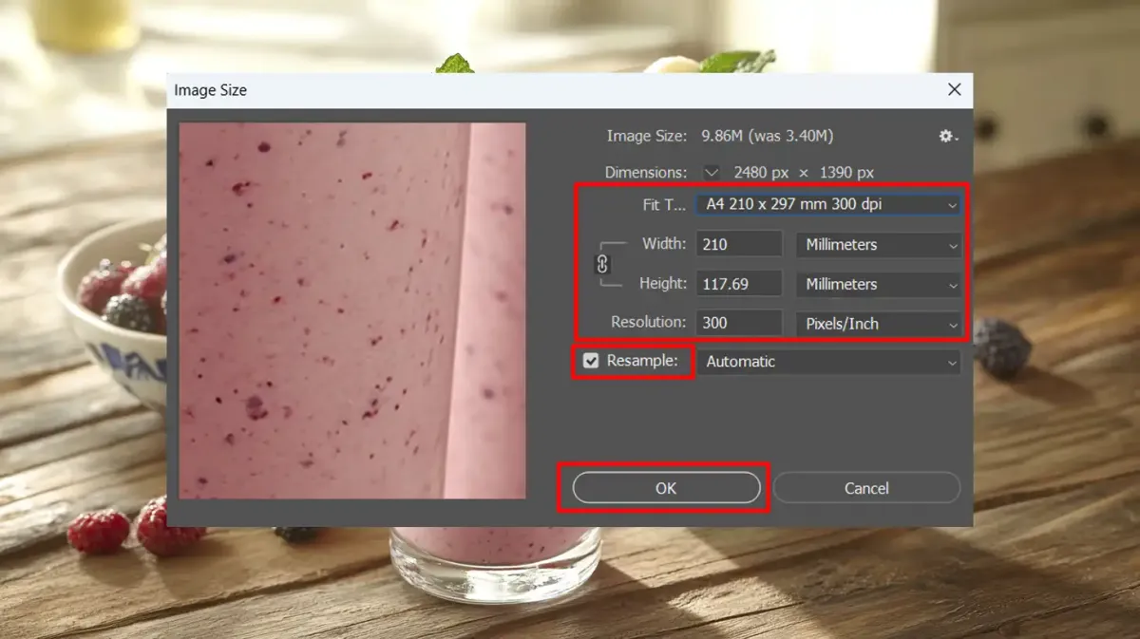
Task: Expand the Dimensions unit chevron
Action: [x=712, y=172]
